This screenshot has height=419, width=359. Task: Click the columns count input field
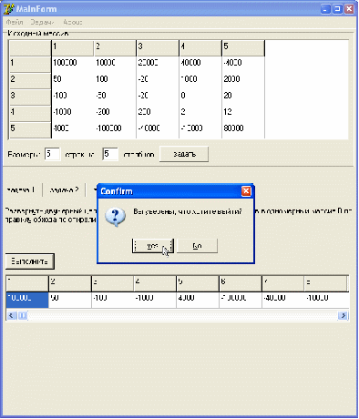(x=110, y=154)
